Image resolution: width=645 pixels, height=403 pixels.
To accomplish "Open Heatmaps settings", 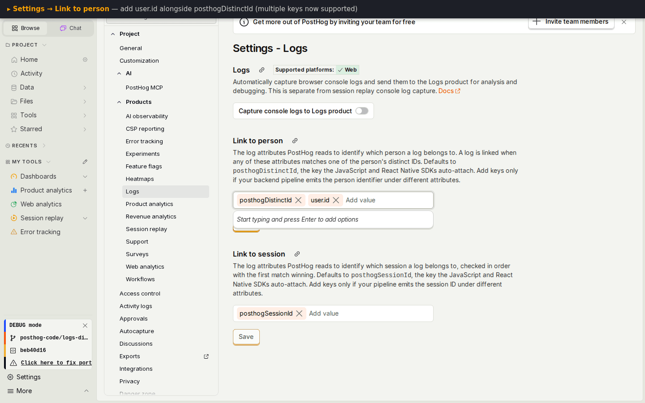I will (140, 179).
